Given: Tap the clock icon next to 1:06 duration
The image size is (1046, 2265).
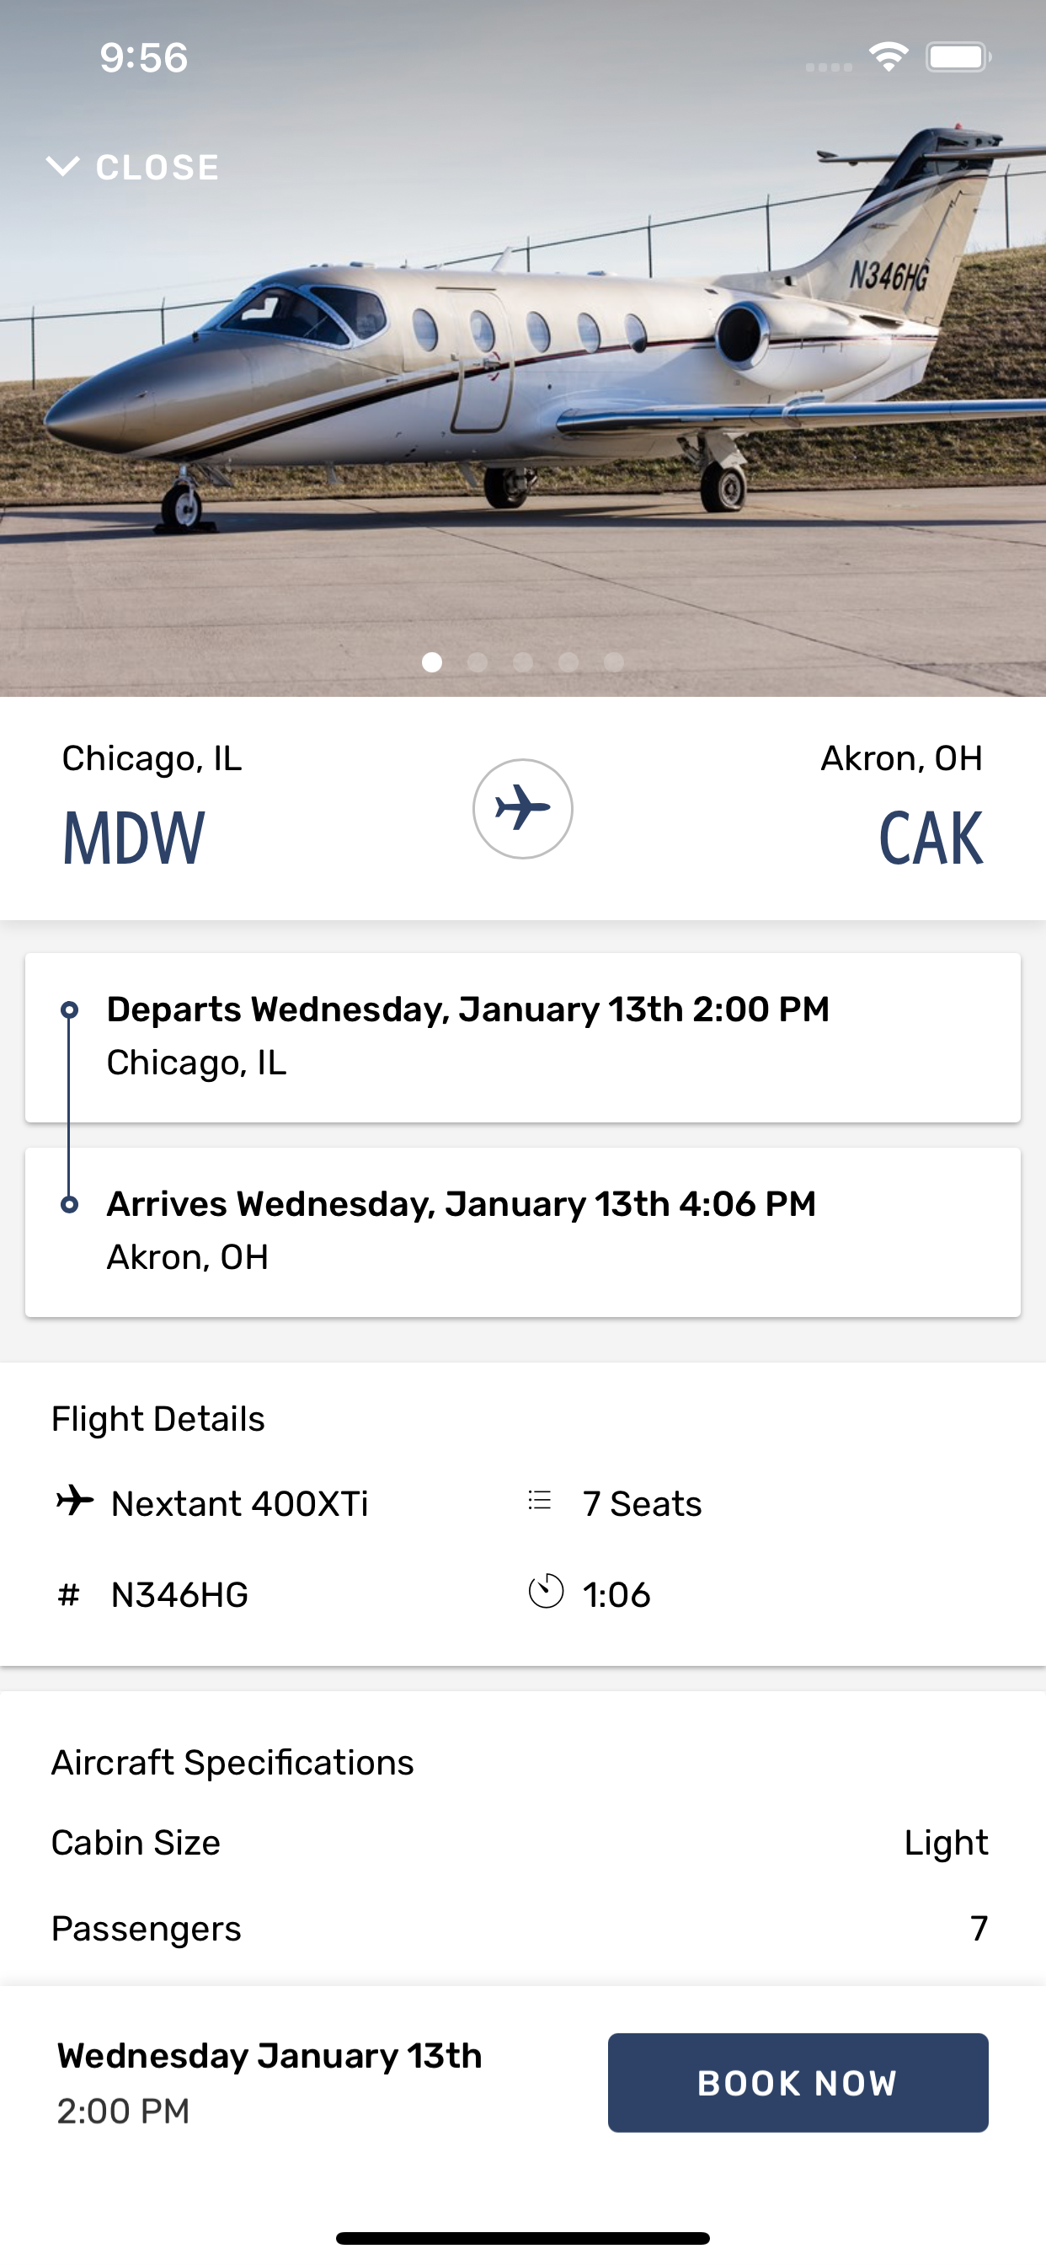Looking at the screenshot, I should 546,1591.
